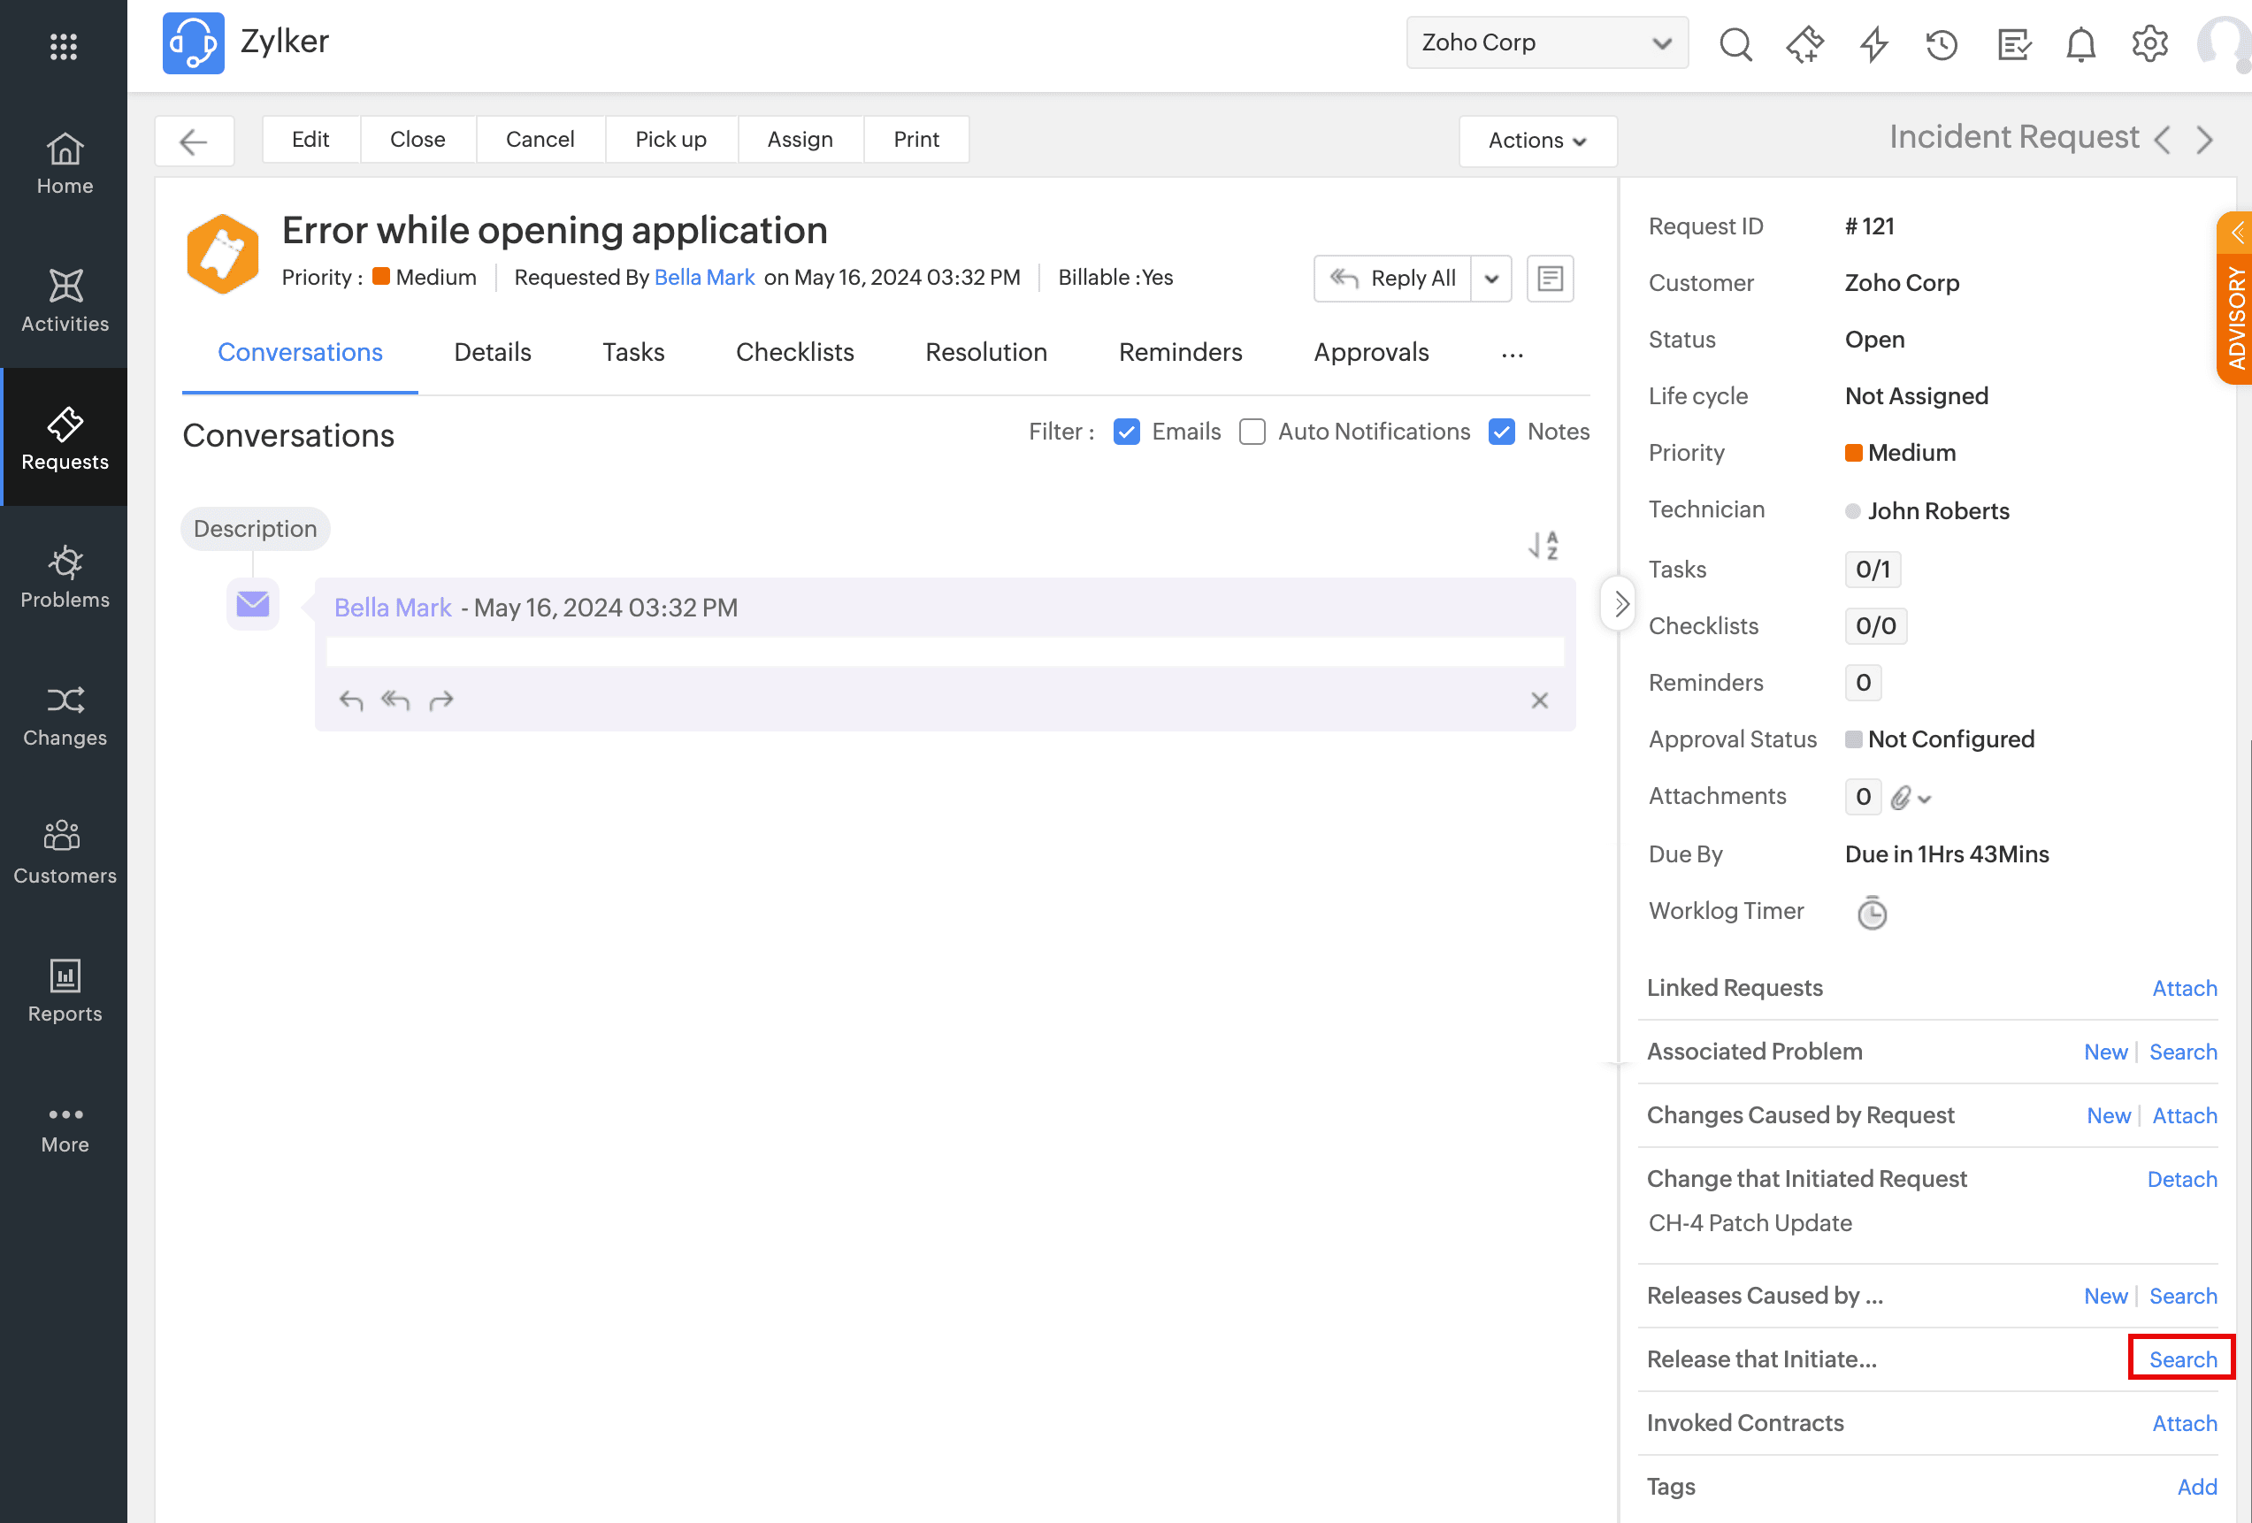Open recent history clock icon
This screenshot has width=2252, height=1523.
(x=1941, y=43)
